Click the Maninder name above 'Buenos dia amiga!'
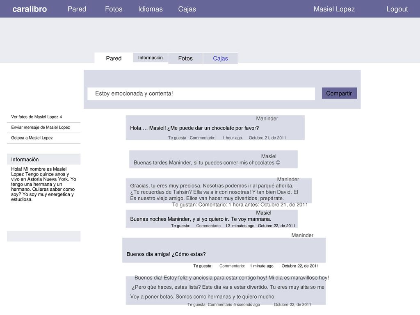This screenshot has height=315, width=420. (x=302, y=235)
